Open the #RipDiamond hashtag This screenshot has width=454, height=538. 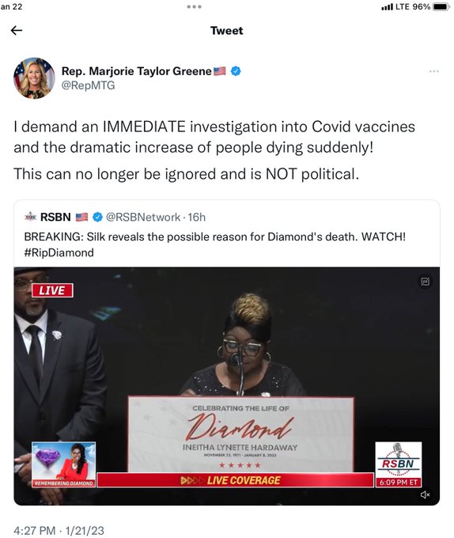[59, 253]
